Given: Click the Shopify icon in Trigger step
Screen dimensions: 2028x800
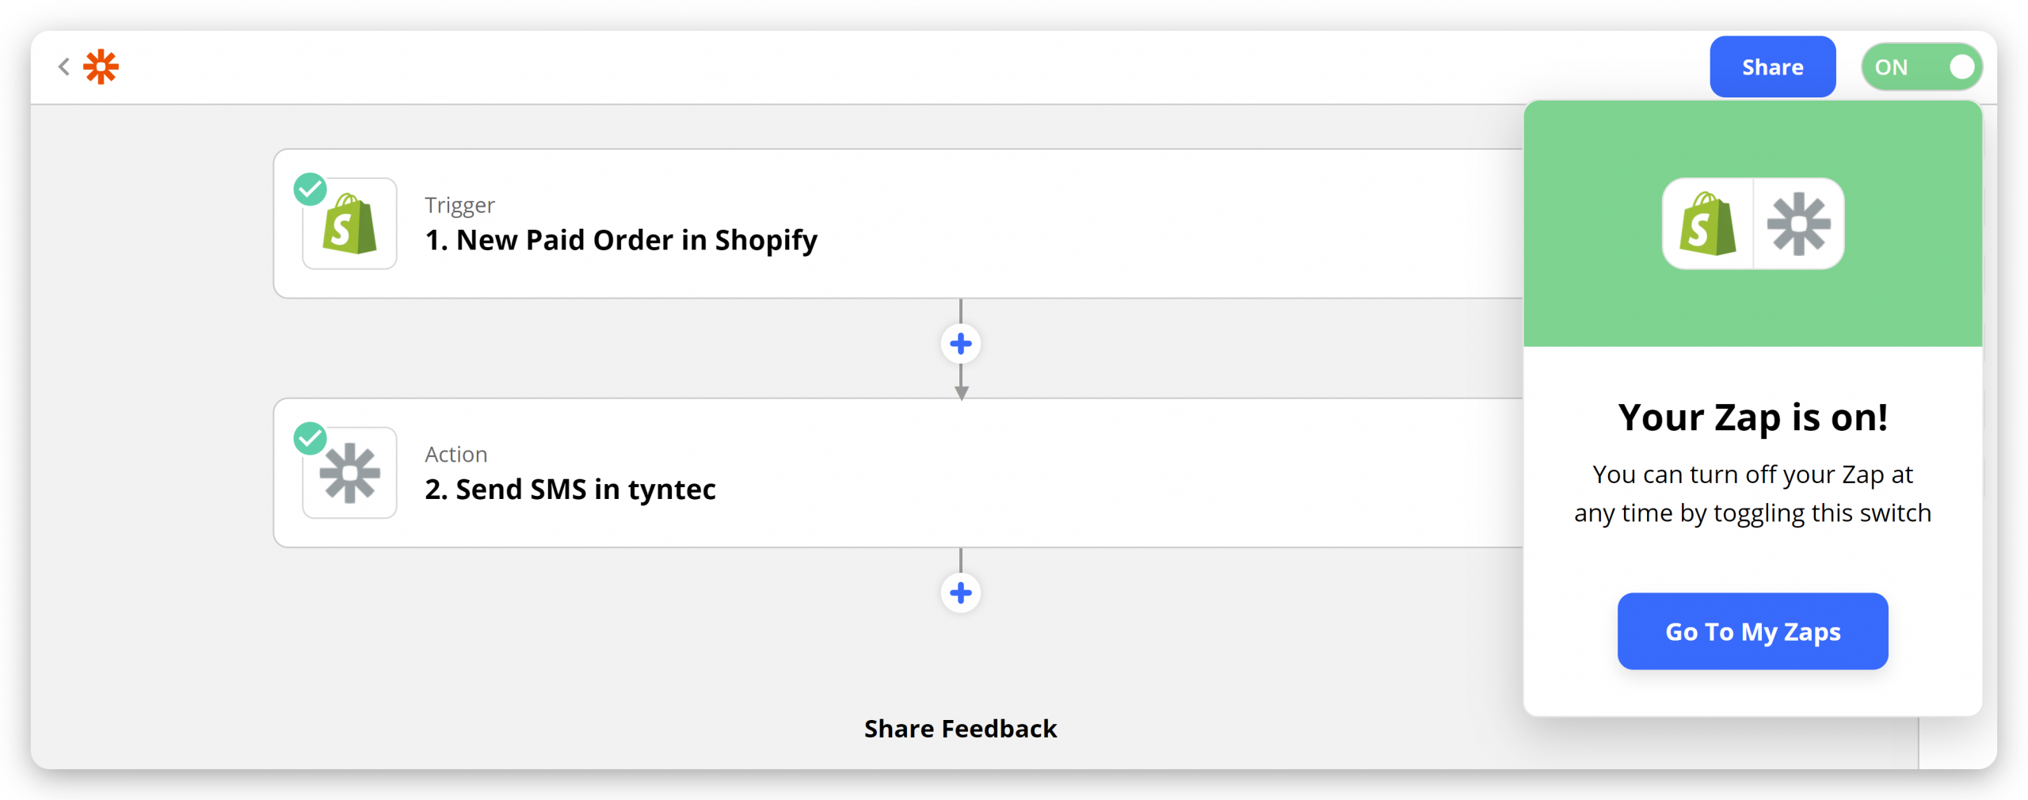Looking at the screenshot, I should tap(349, 223).
